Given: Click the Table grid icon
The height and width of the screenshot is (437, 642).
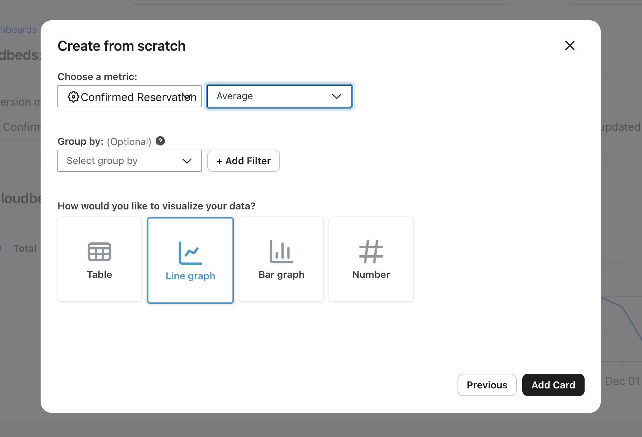Looking at the screenshot, I should point(99,252).
